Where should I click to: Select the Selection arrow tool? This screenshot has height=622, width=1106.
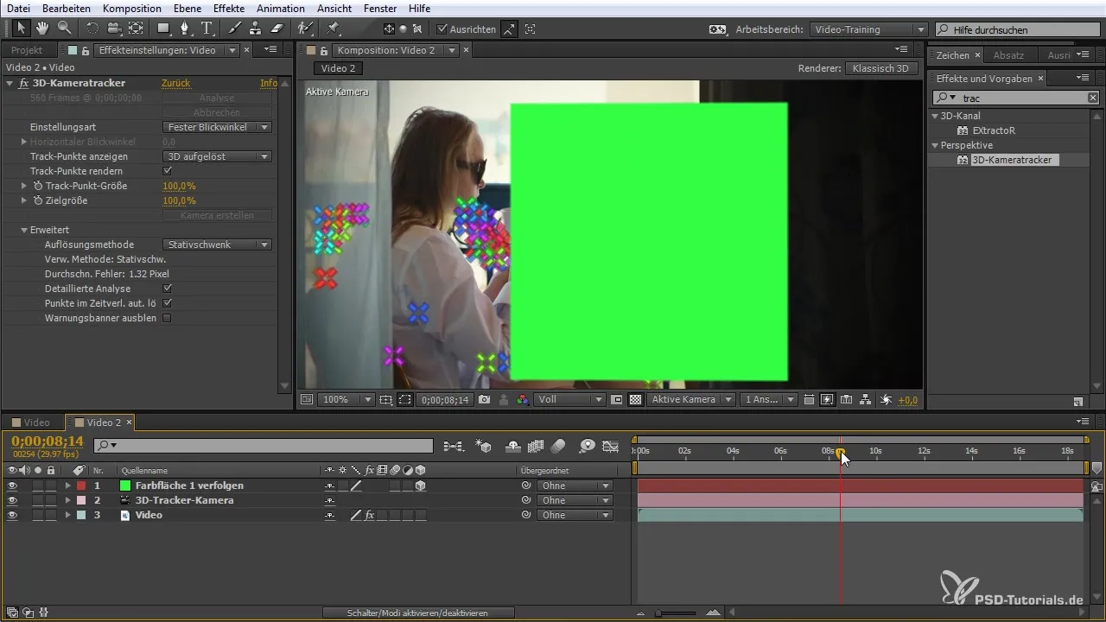(22, 29)
